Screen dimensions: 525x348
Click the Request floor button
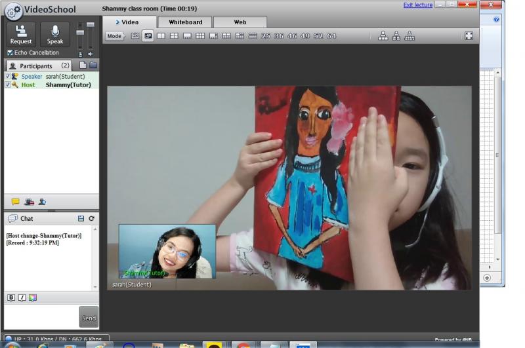[x=21, y=34]
